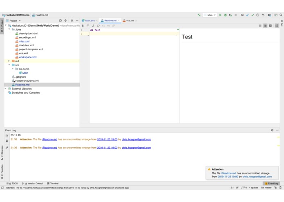Viewport: 284px width, 202px height.
Task: Open the Ant side tool window
Action: (282, 24)
